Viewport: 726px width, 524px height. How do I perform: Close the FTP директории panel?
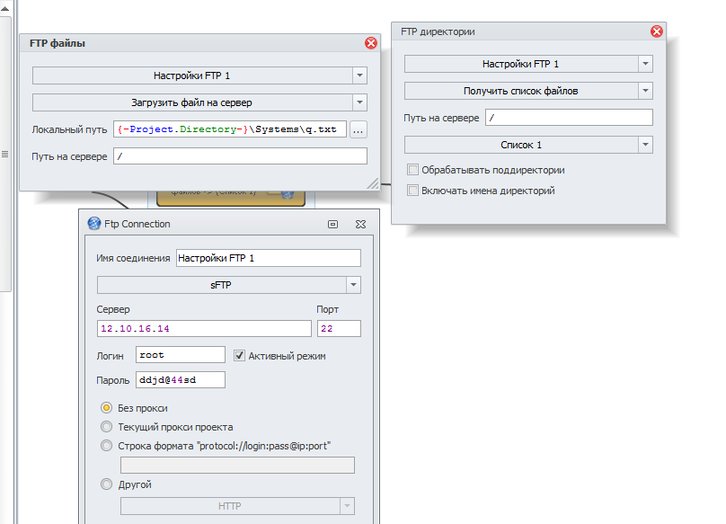click(657, 31)
